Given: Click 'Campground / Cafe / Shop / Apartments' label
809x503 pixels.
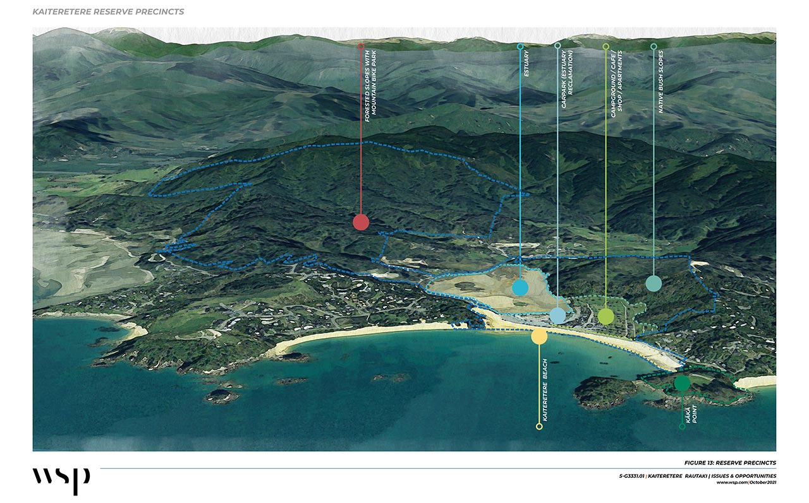Looking at the screenshot, I should point(616,84).
